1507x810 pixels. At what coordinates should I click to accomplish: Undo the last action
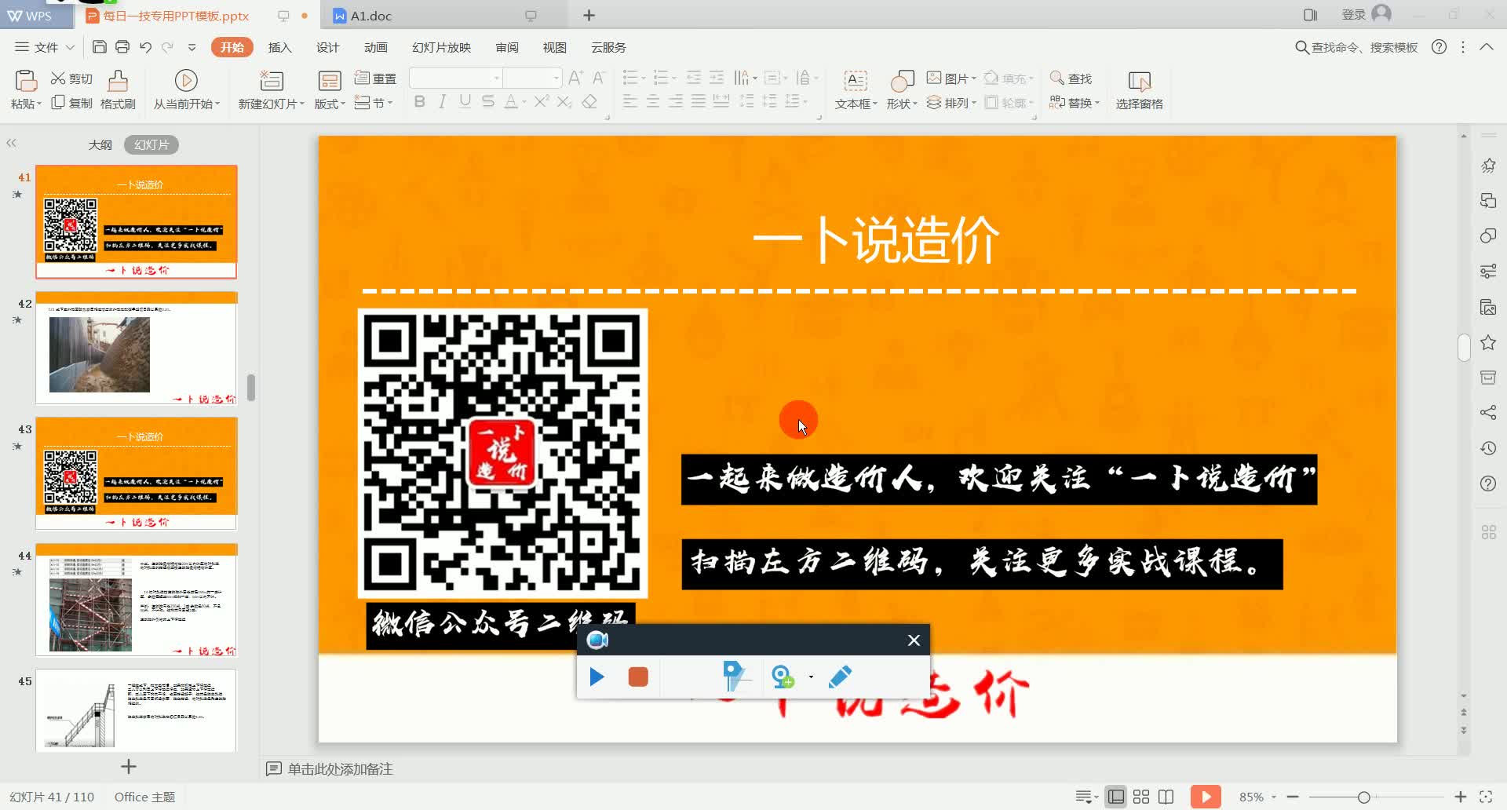coord(145,47)
